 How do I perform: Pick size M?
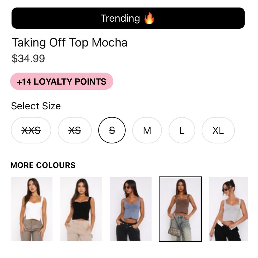[x=147, y=130]
